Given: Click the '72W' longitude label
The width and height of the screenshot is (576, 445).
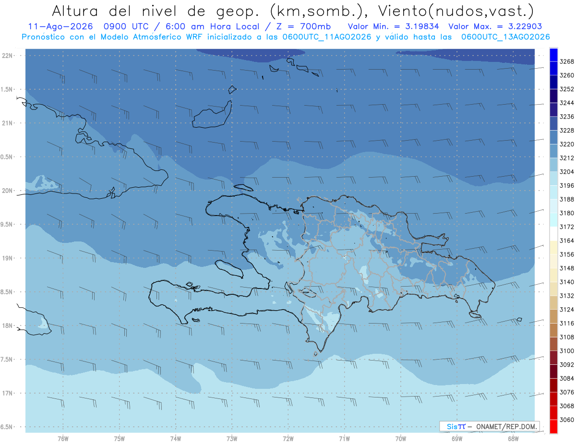Looking at the screenshot, I should pos(288,439).
